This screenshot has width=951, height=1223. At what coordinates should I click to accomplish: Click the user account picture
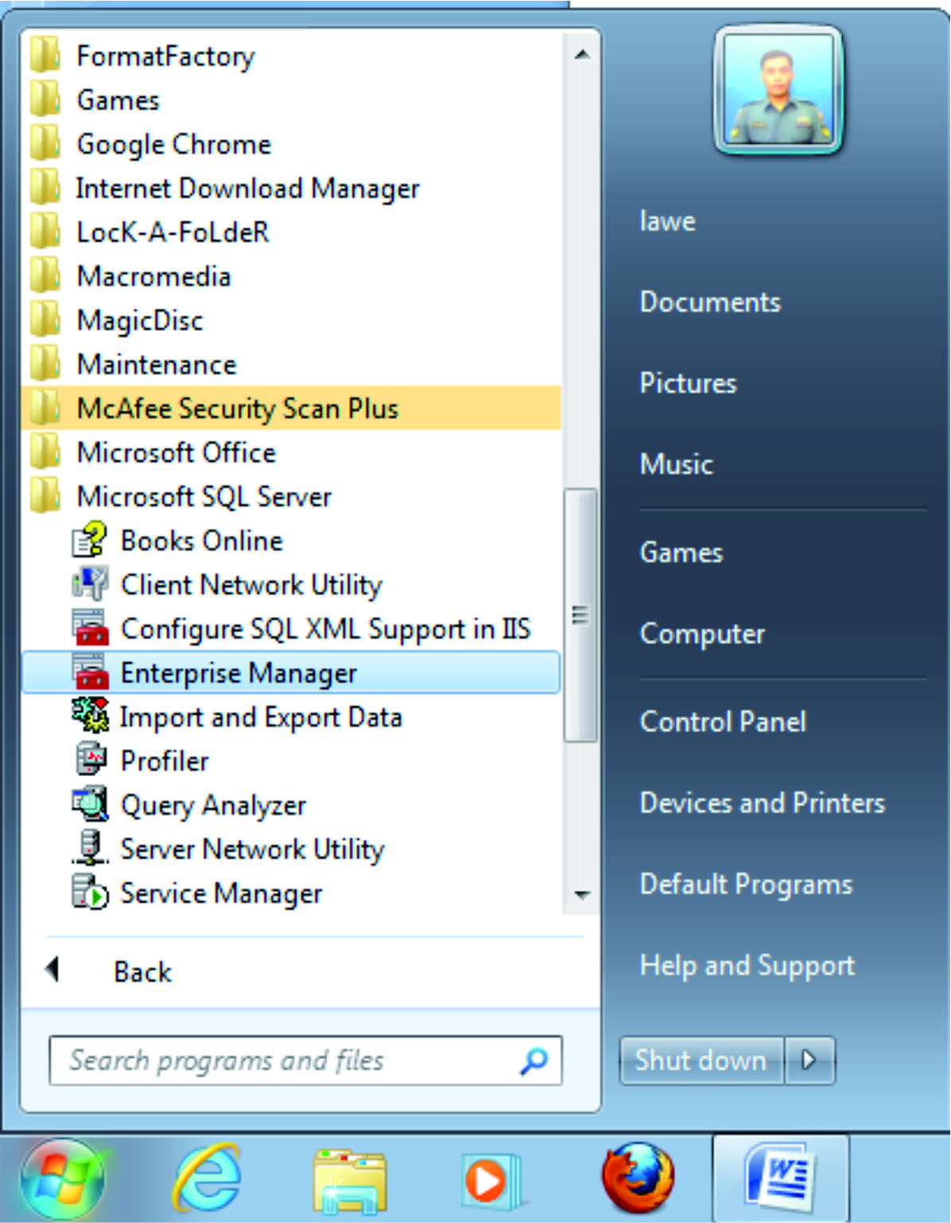[x=778, y=90]
